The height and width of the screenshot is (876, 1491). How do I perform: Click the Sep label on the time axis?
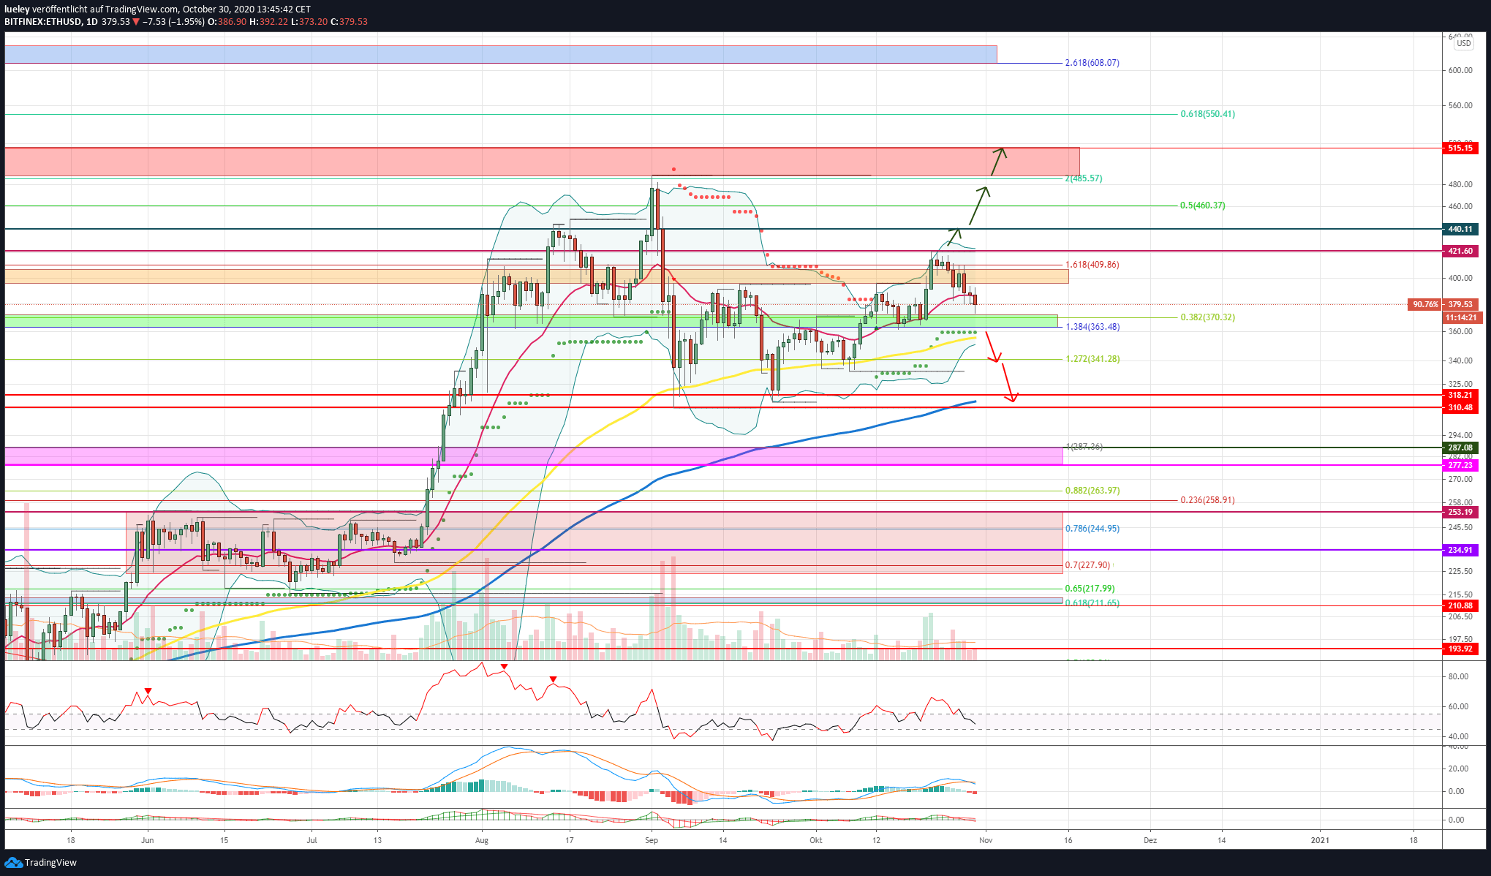[x=652, y=840]
